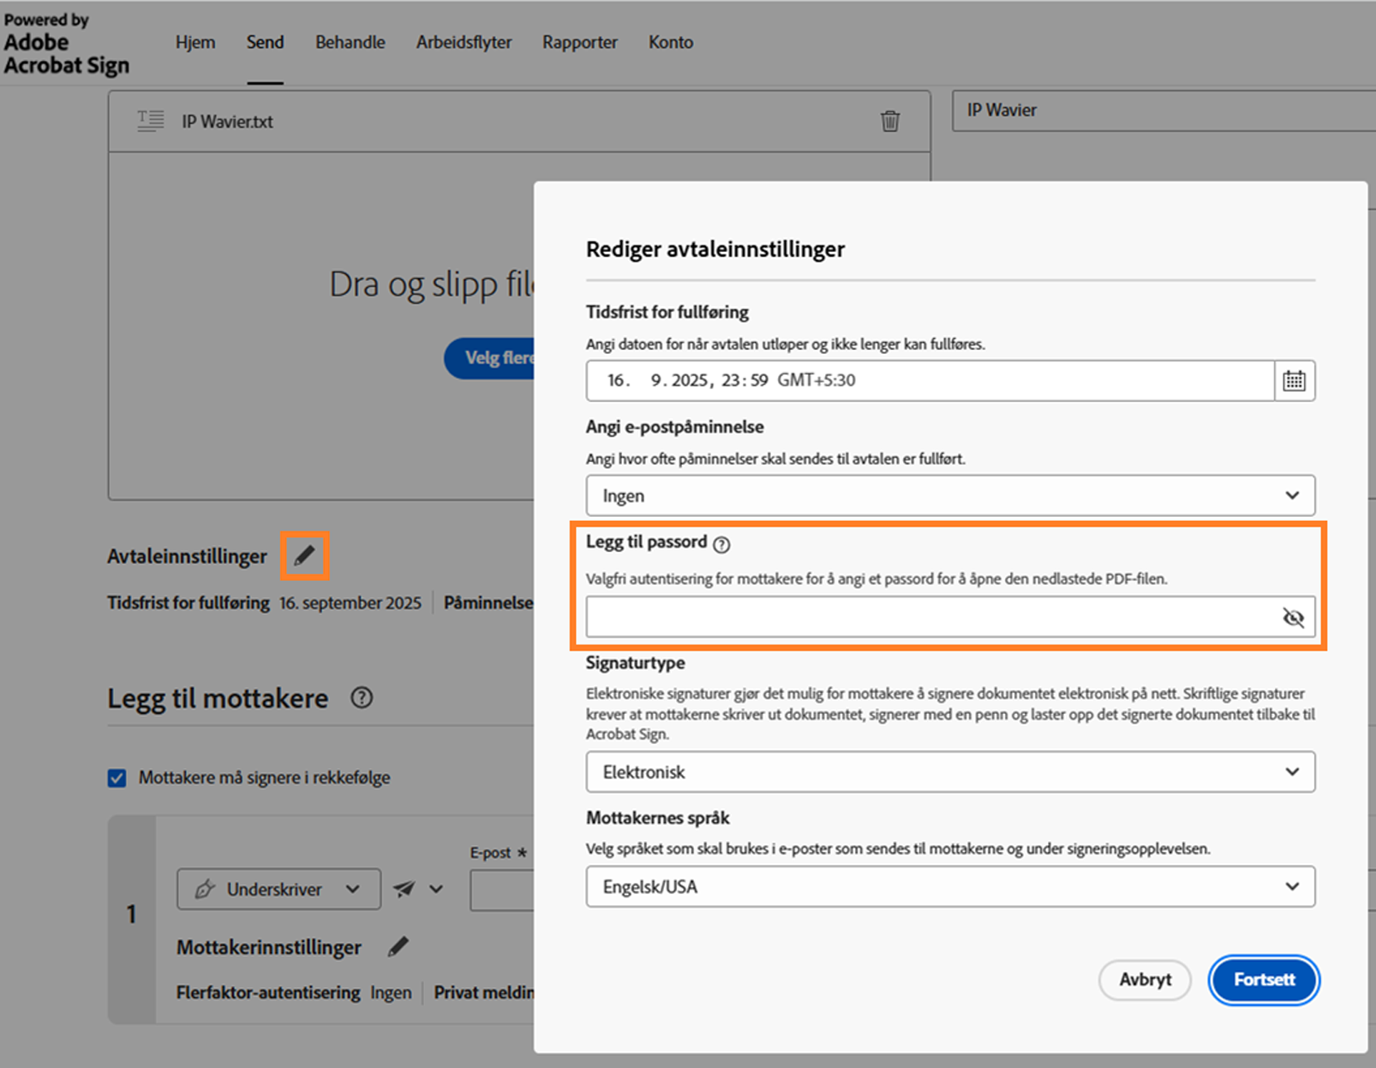This screenshot has width=1376, height=1068.
Task: Uncheck Mottakere må signere i rekkefølge
Action: (x=117, y=777)
